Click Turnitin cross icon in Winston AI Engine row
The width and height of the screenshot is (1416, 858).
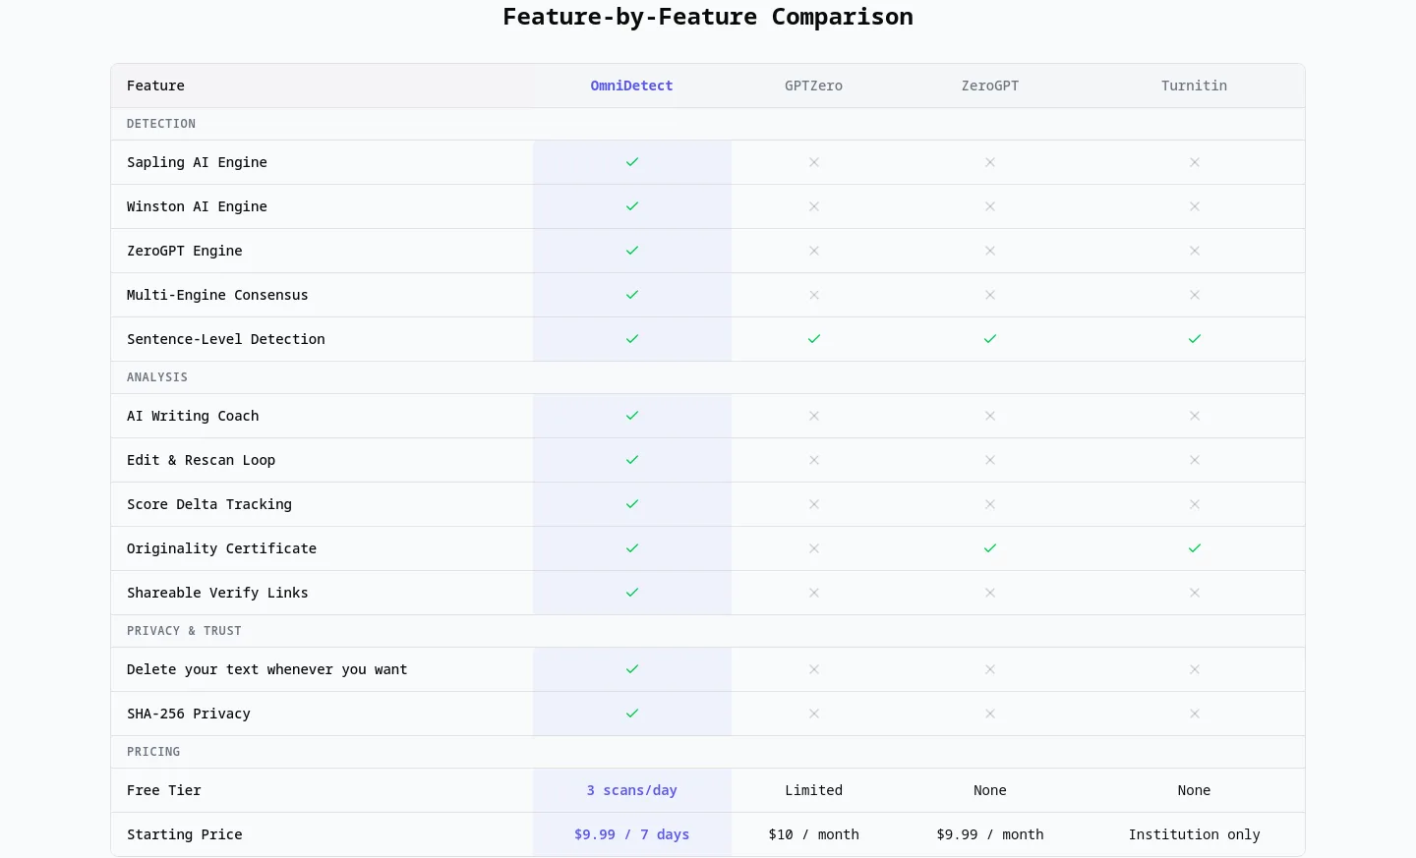(x=1195, y=206)
